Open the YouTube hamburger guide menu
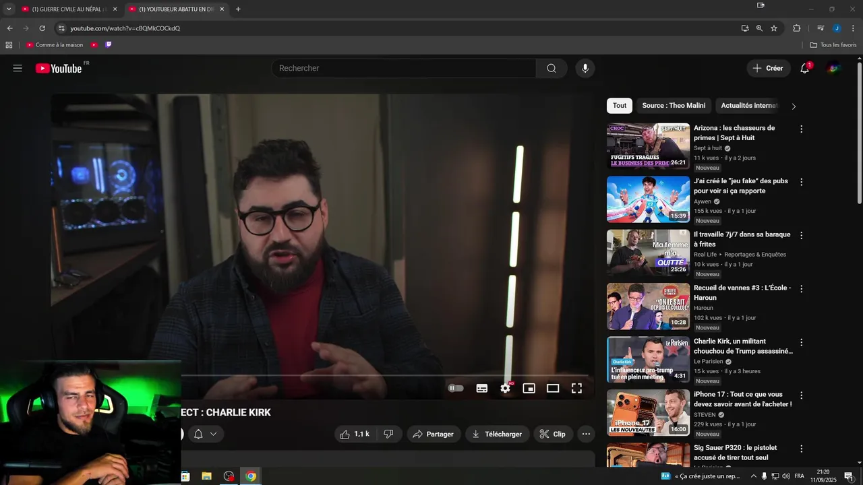Viewport: 863px width, 485px height. click(x=18, y=68)
